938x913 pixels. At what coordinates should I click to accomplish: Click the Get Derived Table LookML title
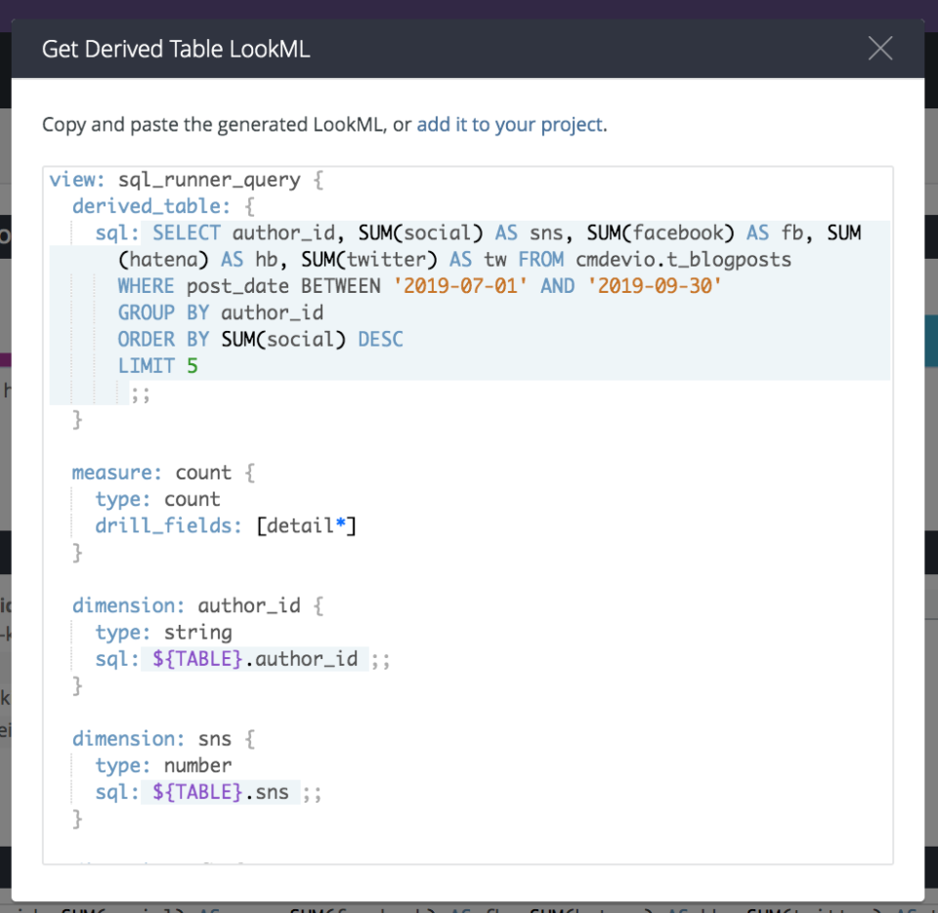click(176, 48)
